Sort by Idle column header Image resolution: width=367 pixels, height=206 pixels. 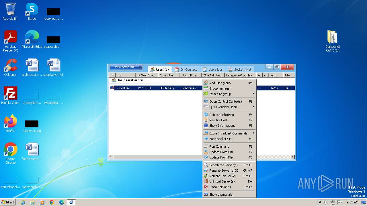[x=289, y=75]
